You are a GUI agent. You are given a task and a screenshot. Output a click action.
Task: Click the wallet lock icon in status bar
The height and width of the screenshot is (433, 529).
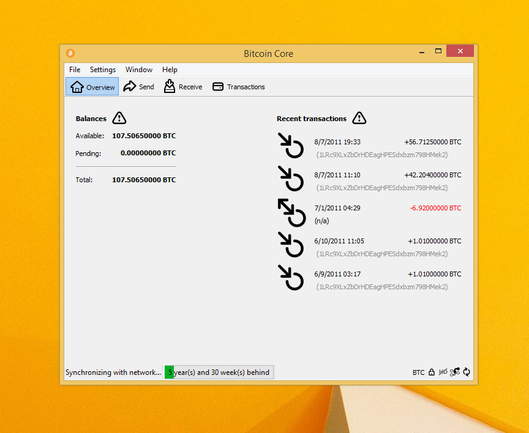(432, 372)
